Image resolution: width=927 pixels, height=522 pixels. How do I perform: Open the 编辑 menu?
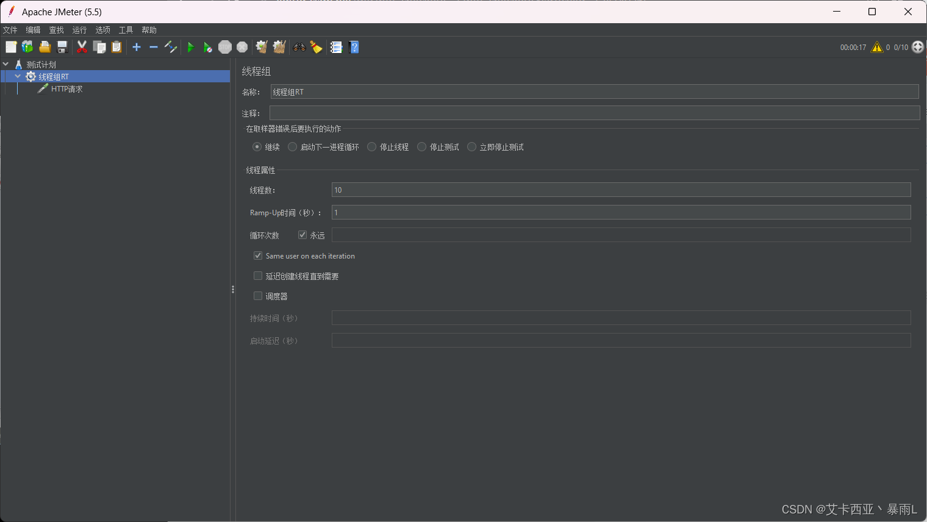(x=33, y=30)
